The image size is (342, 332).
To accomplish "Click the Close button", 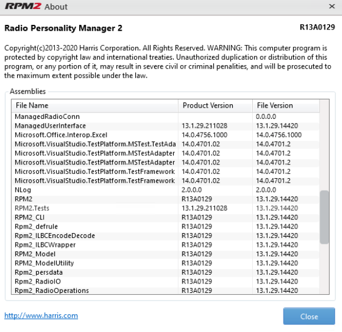I will [x=309, y=316].
